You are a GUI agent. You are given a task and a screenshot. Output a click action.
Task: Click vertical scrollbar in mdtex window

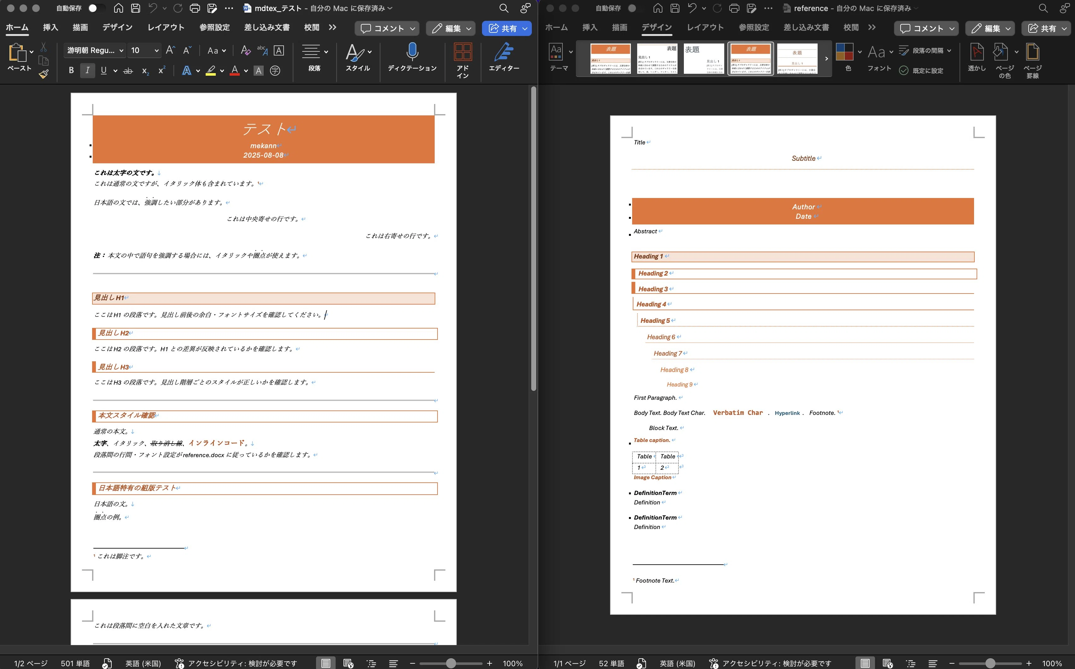click(x=534, y=239)
